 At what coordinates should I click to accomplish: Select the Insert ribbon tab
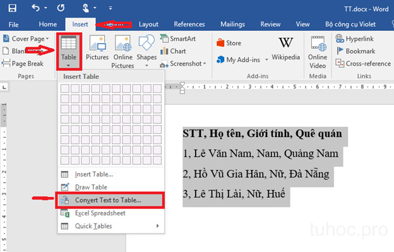80,25
